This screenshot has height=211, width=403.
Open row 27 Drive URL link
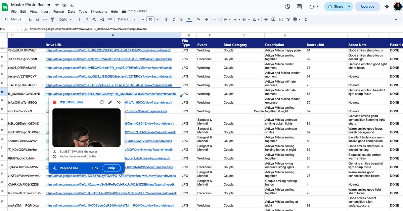[x=110, y=206]
